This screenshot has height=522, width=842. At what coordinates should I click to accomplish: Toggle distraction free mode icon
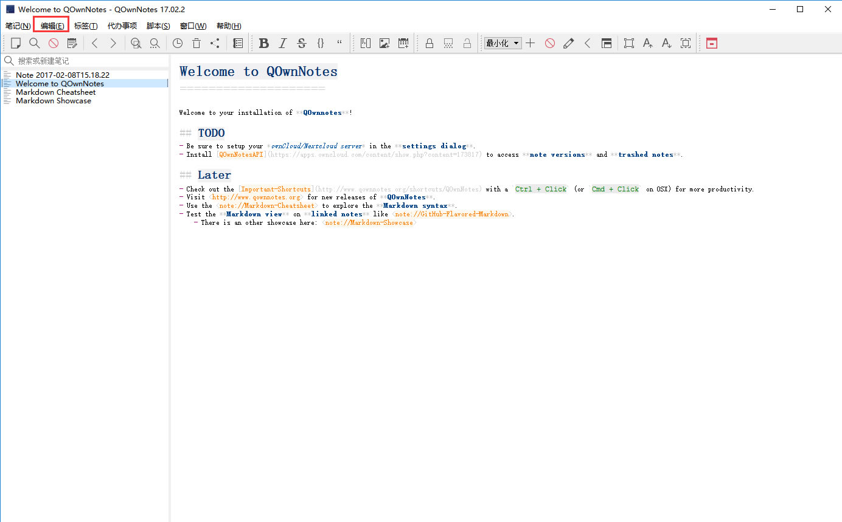pyautogui.click(x=629, y=43)
